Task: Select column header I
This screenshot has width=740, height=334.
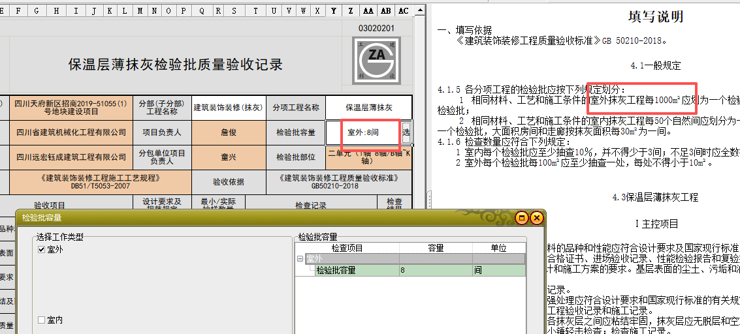Action: [76, 10]
